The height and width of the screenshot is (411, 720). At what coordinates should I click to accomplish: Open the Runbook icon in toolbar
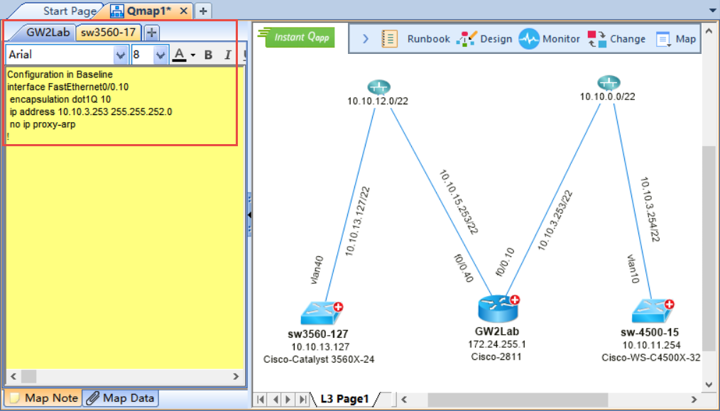[389, 39]
